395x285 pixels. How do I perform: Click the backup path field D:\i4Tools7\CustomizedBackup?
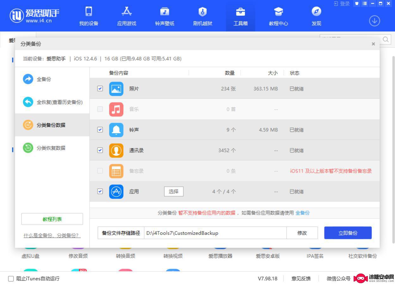click(x=215, y=233)
